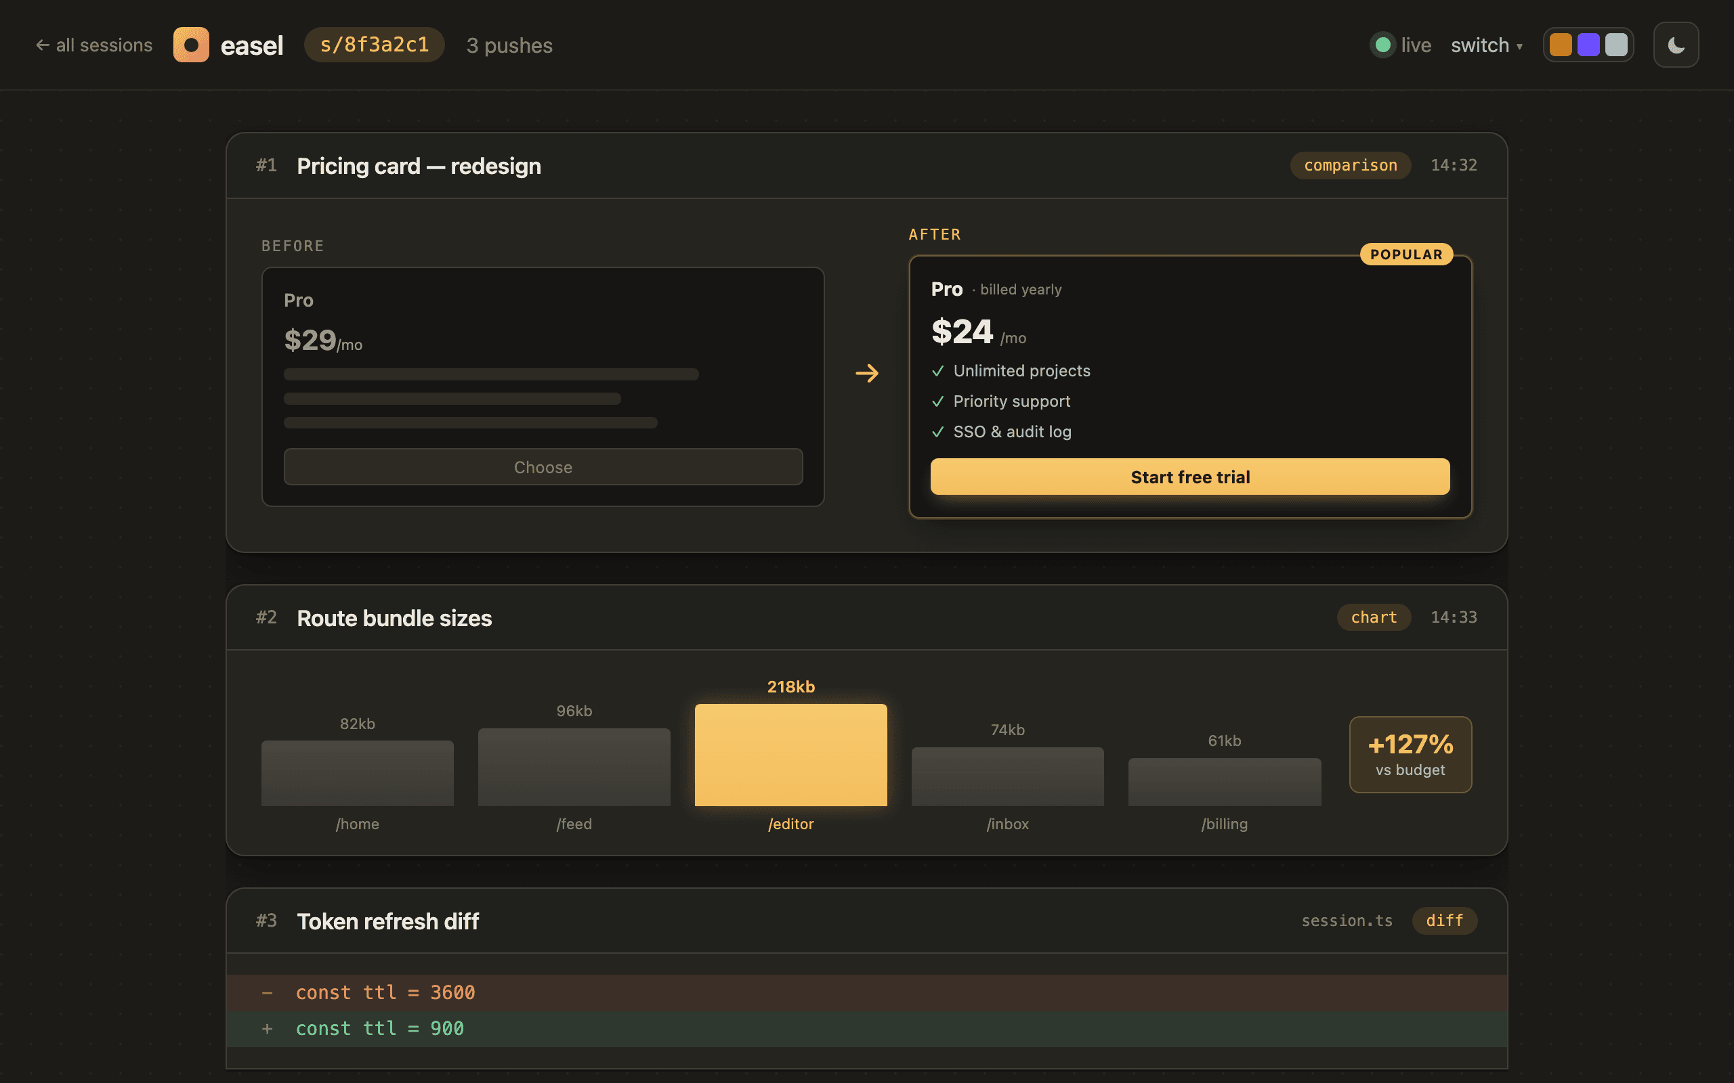Click the /feed bar in the chart
1734x1083 pixels.
coord(574,767)
